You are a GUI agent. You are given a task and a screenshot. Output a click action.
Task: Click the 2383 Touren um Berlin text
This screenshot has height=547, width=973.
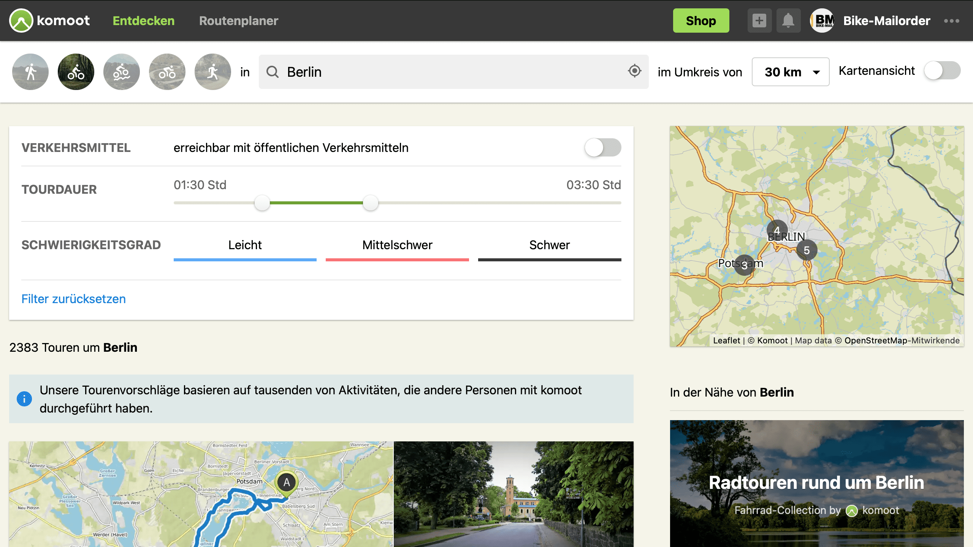click(73, 347)
